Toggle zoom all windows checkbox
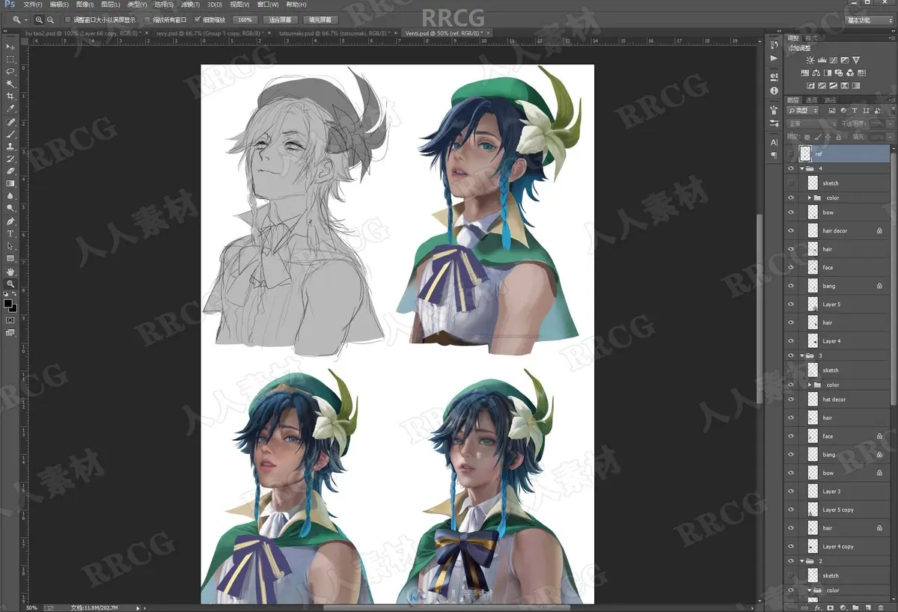The width and height of the screenshot is (898, 612). point(147,20)
